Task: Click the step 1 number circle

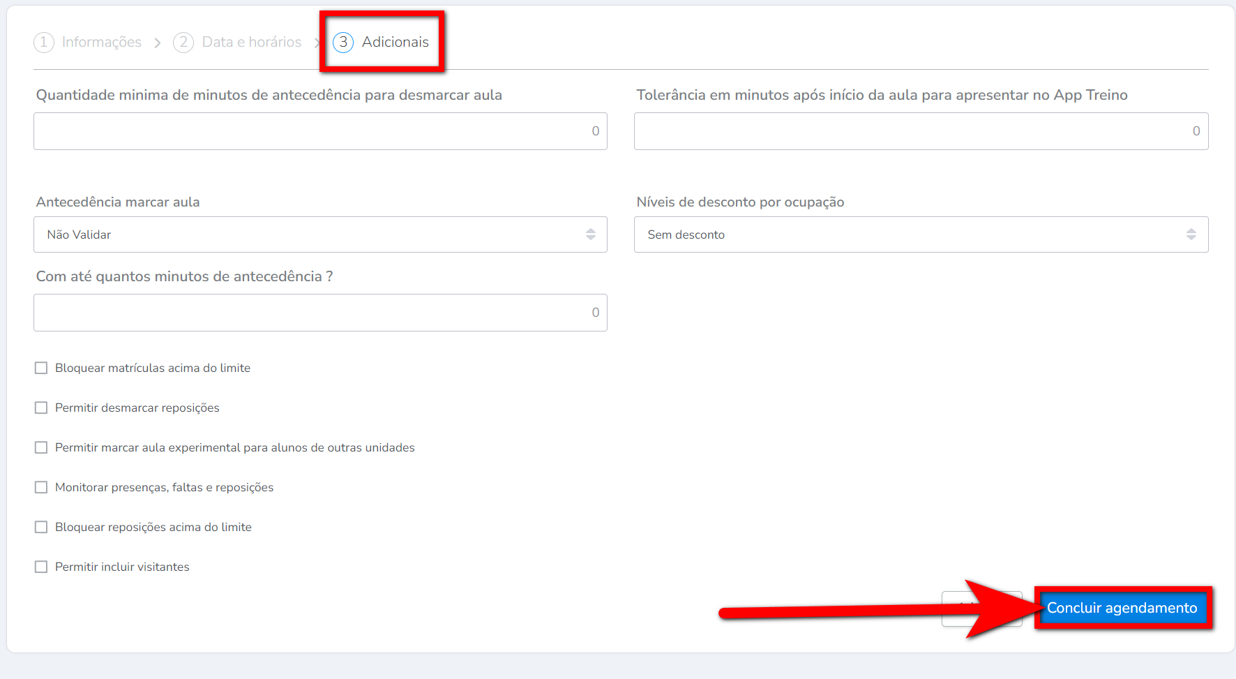Action: coord(43,43)
